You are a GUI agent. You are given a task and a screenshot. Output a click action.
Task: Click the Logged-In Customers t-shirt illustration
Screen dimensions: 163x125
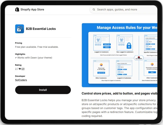click(x=98, y=40)
